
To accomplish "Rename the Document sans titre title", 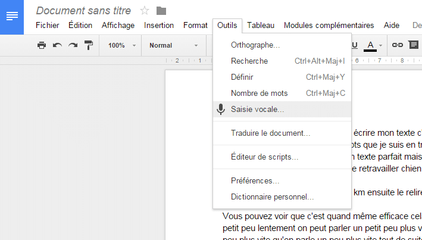I will pos(83,11).
